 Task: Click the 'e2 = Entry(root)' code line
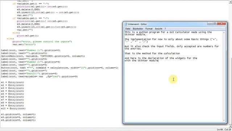point(12,86)
